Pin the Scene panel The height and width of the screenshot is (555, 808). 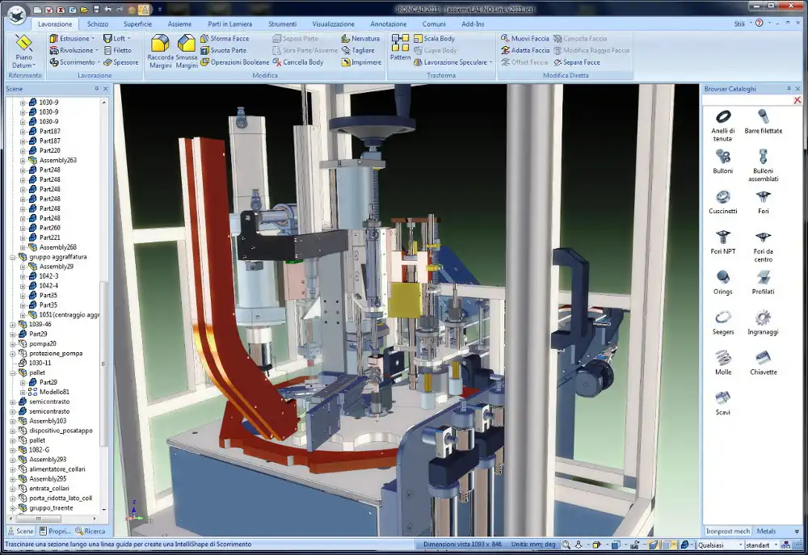[x=97, y=88]
